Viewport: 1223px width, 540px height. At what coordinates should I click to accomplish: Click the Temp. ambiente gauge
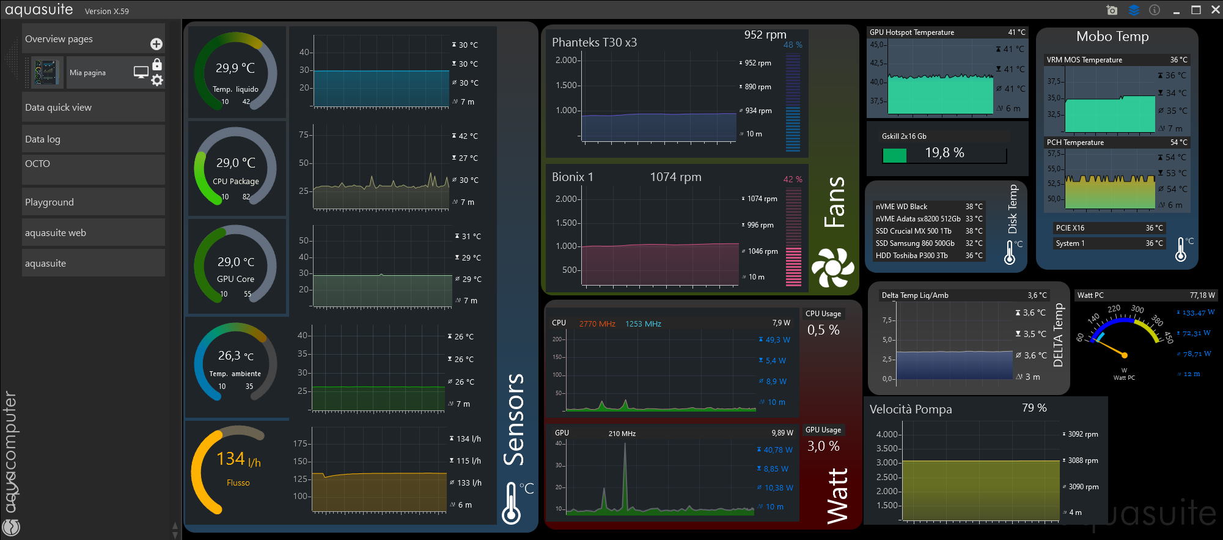point(236,362)
